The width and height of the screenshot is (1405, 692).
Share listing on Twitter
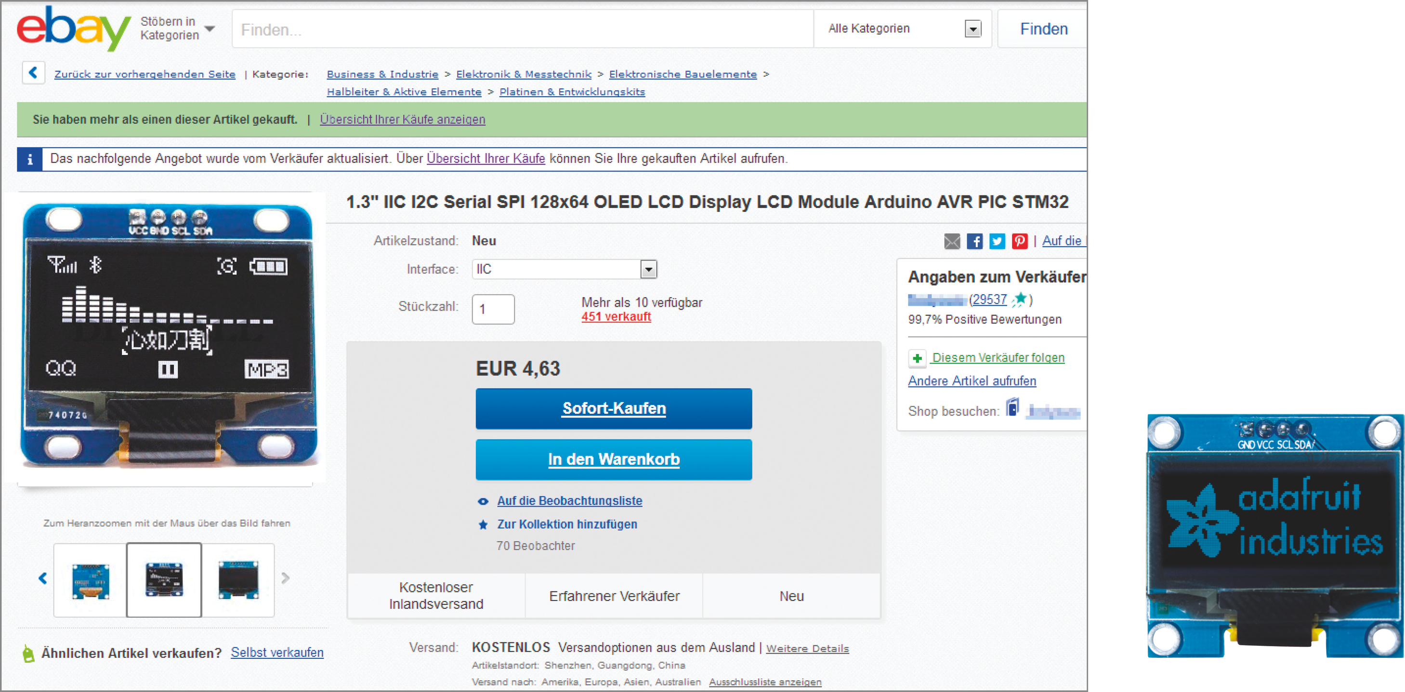tap(997, 241)
